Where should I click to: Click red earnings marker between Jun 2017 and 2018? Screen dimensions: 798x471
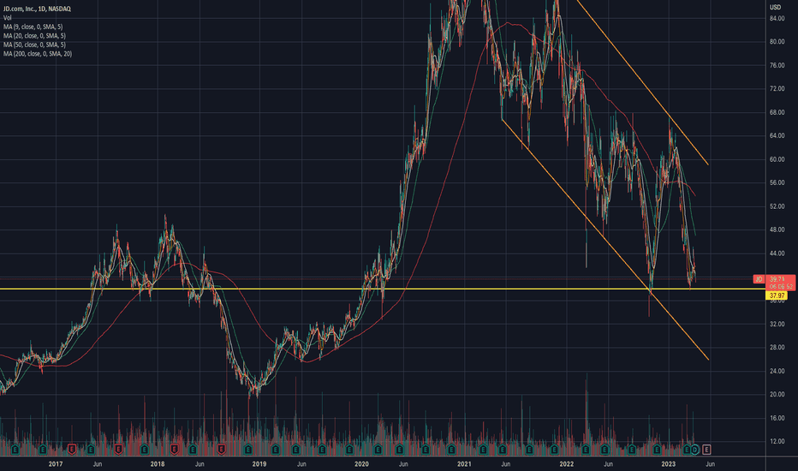tap(118, 450)
